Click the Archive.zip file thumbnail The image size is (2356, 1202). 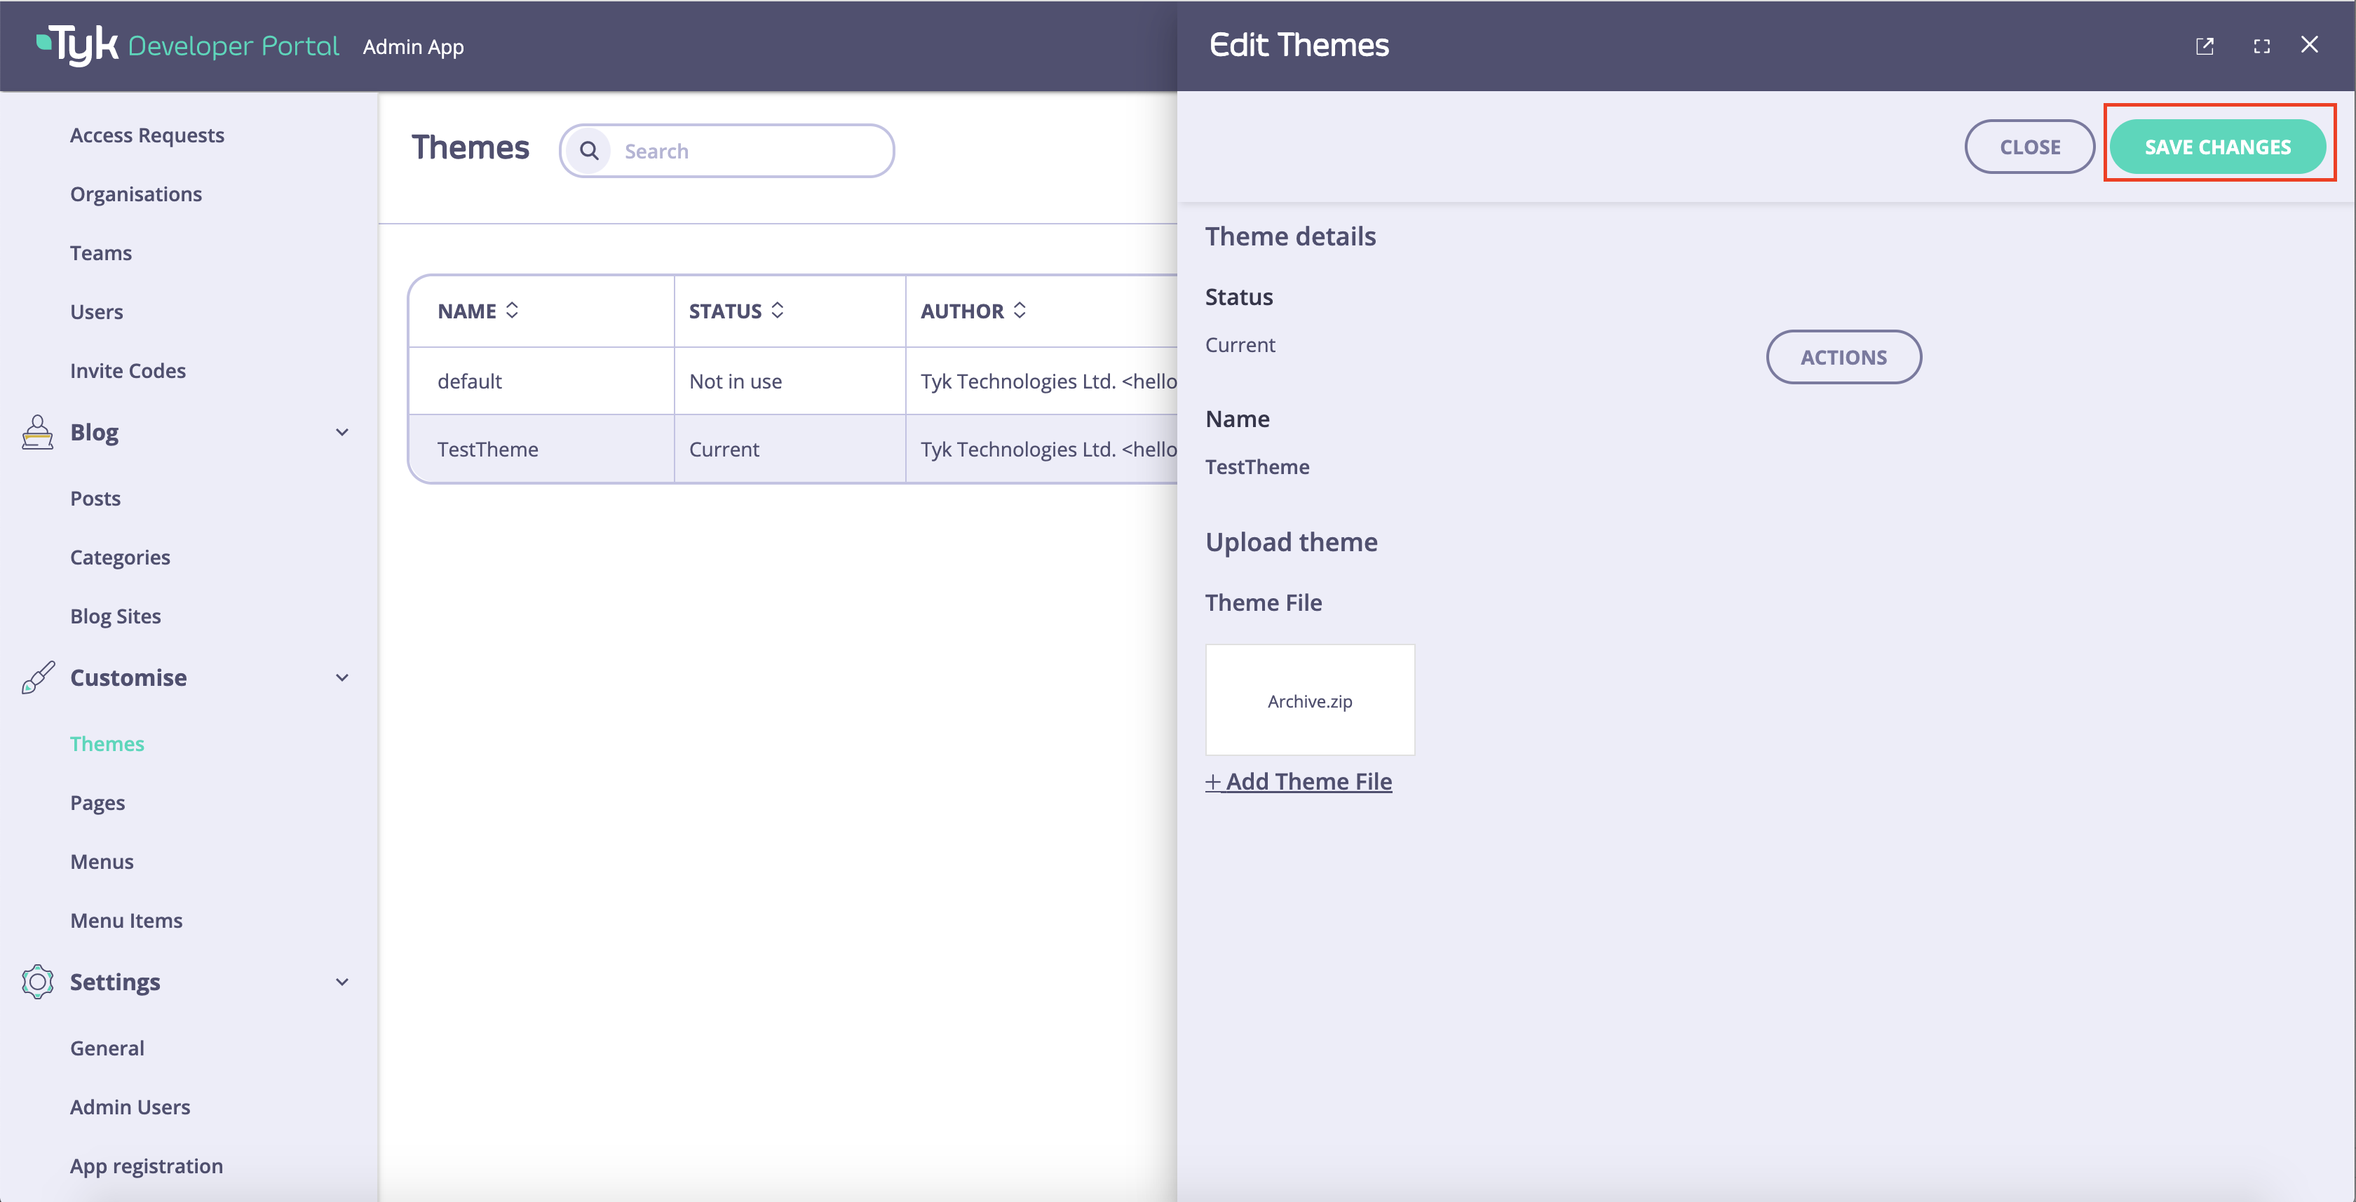(x=1310, y=700)
